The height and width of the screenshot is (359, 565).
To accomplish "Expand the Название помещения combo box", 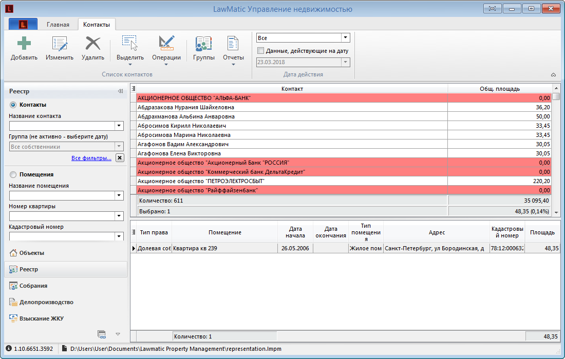I will pyautogui.click(x=119, y=195).
